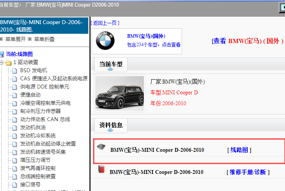285x191 pixels.
Task: Open 总线端控制装置 item
Action: tap(38, 176)
